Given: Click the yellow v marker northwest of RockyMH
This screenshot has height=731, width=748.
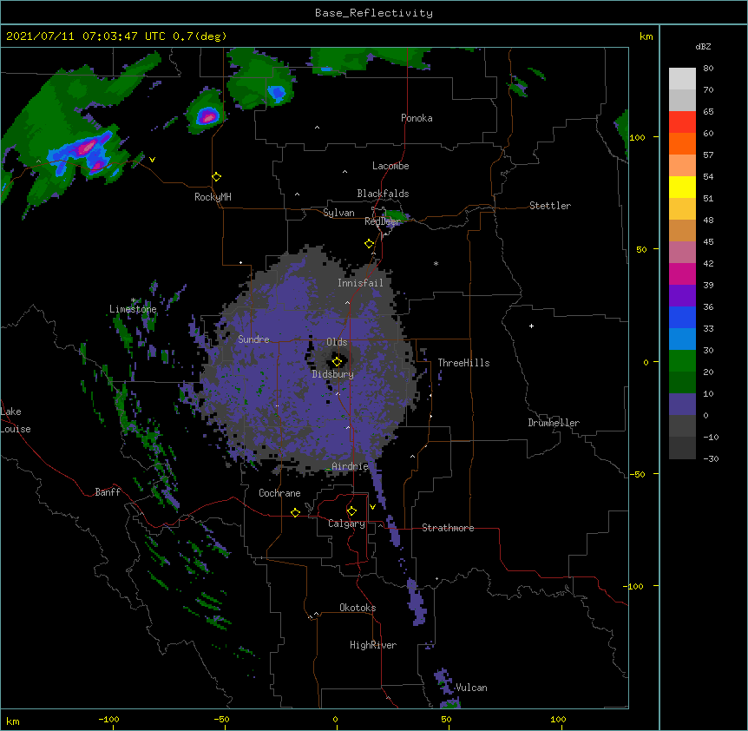Looking at the screenshot, I should (152, 160).
